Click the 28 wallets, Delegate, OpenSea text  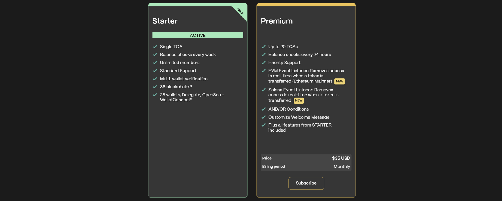192,97
